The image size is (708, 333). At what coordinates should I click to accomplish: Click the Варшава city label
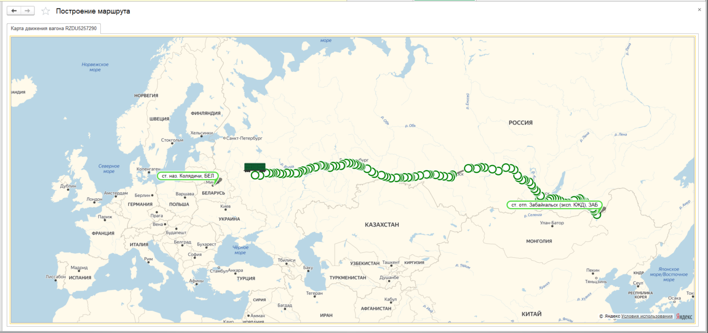pyautogui.click(x=185, y=194)
